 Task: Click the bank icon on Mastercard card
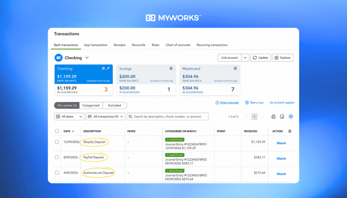coord(235,68)
